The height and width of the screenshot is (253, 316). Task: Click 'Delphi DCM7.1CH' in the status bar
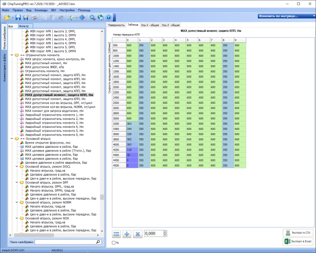click(13, 250)
